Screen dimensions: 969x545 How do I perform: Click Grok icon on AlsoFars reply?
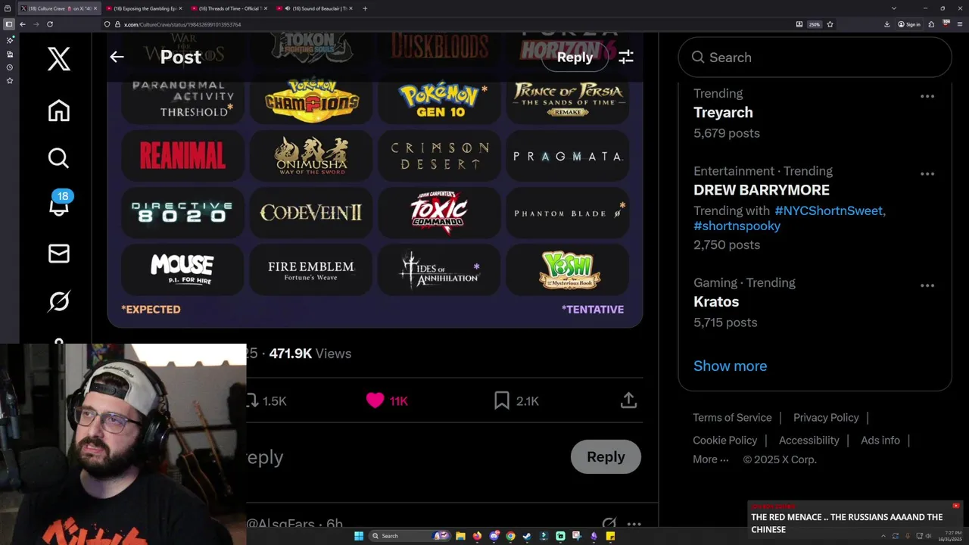coord(609,523)
